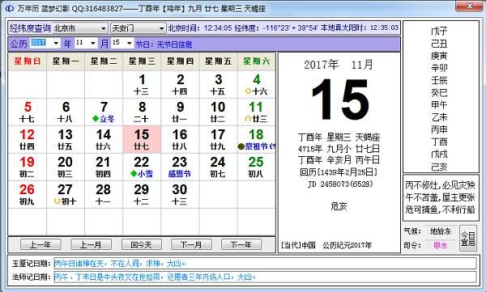Open the year 2017 dropdown
Screen dimensions: 486x292
pyautogui.click(x=45, y=43)
